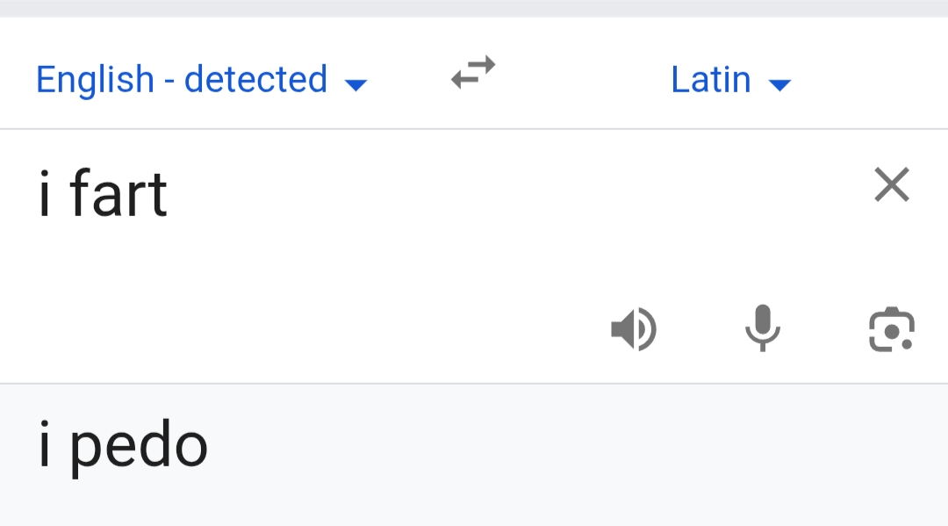Open camera translation
This screenshot has height=526, width=948.
click(891, 330)
